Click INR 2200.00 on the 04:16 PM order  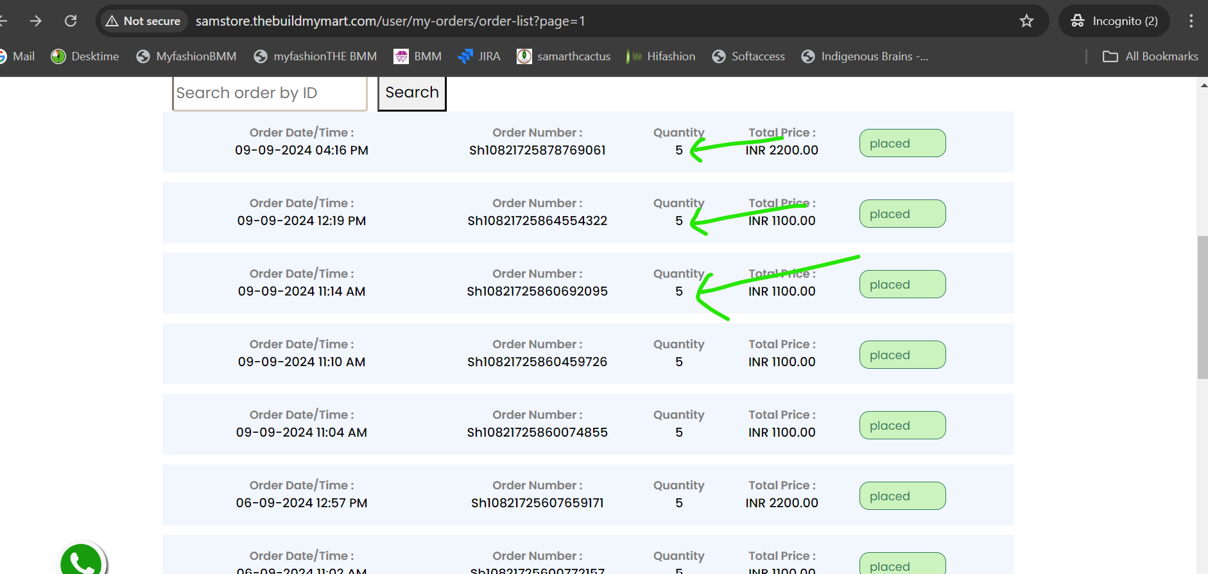pos(782,150)
